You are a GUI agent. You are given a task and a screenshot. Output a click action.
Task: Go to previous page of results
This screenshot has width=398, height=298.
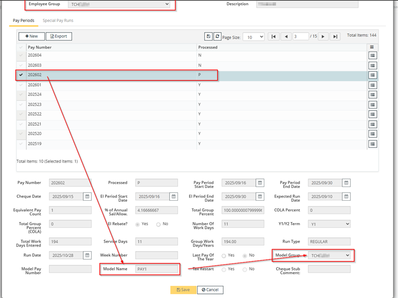[x=286, y=37]
